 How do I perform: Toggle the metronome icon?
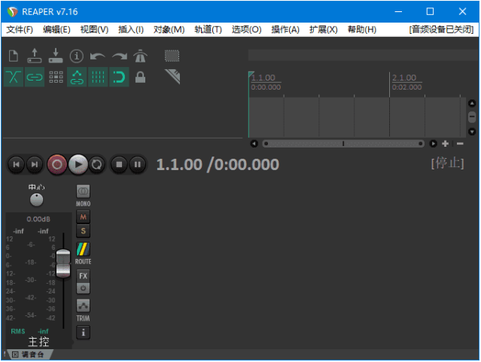click(x=141, y=56)
